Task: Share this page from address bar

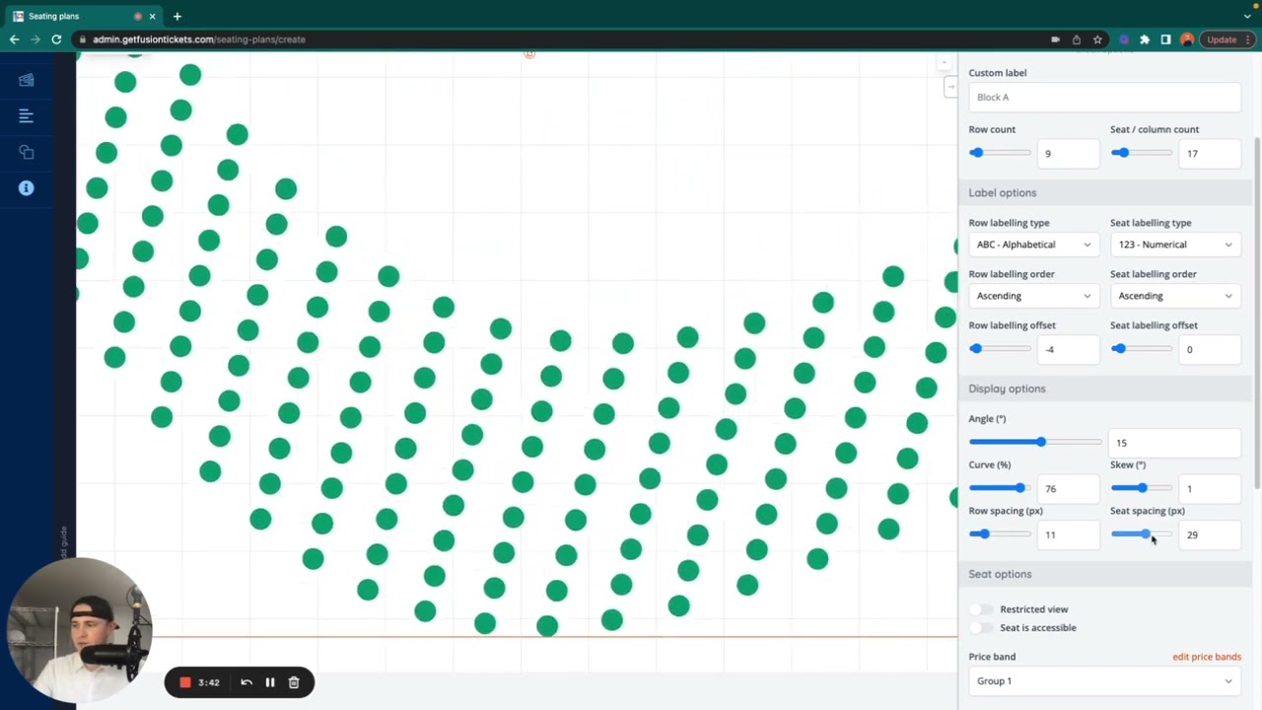Action: pos(1077,39)
